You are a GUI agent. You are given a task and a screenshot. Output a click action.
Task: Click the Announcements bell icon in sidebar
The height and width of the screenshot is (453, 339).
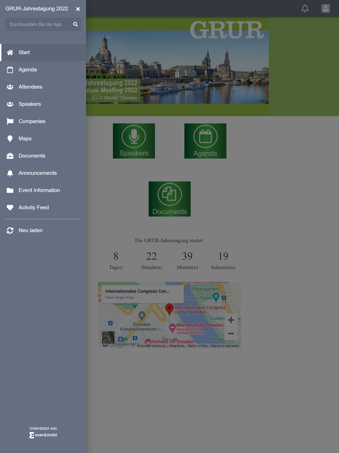point(10,173)
